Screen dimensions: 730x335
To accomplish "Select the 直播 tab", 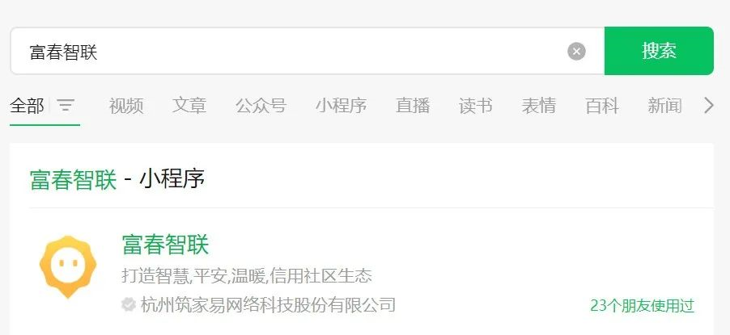I will click(413, 106).
